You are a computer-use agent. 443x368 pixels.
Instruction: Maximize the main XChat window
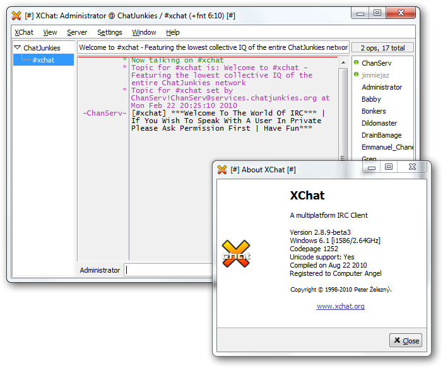pos(377,13)
